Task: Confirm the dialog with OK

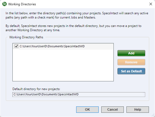Action: (x=87, y=110)
